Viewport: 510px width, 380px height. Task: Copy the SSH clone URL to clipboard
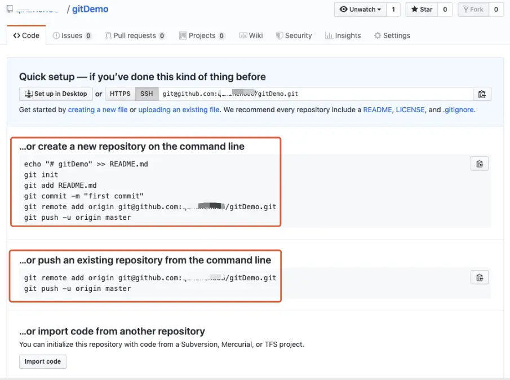point(481,94)
